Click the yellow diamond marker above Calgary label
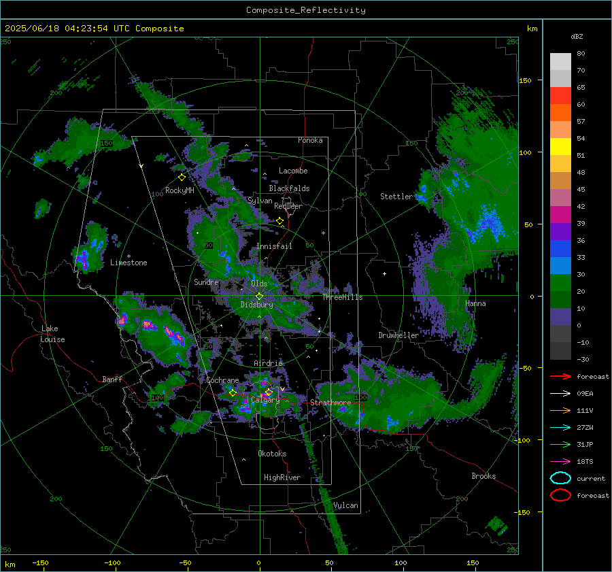 coord(269,392)
